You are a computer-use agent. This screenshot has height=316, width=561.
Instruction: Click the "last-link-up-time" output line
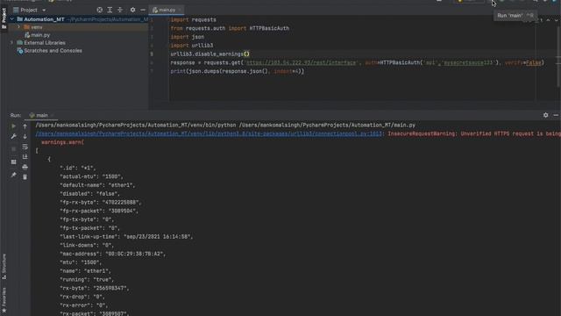coord(126,237)
